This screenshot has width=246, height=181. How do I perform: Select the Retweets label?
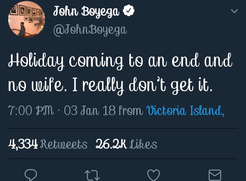point(64,144)
